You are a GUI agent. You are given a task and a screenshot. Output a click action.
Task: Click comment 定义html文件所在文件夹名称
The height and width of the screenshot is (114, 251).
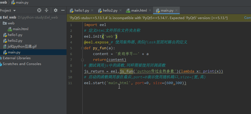pos(112,30)
